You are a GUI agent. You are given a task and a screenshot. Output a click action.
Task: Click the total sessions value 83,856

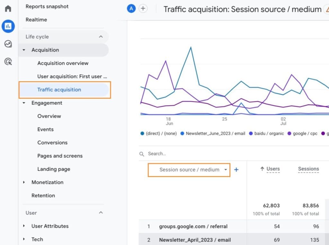[x=311, y=206]
